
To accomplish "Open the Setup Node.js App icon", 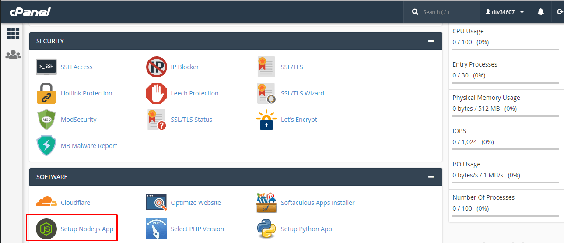I will pyautogui.click(x=46, y=229).
